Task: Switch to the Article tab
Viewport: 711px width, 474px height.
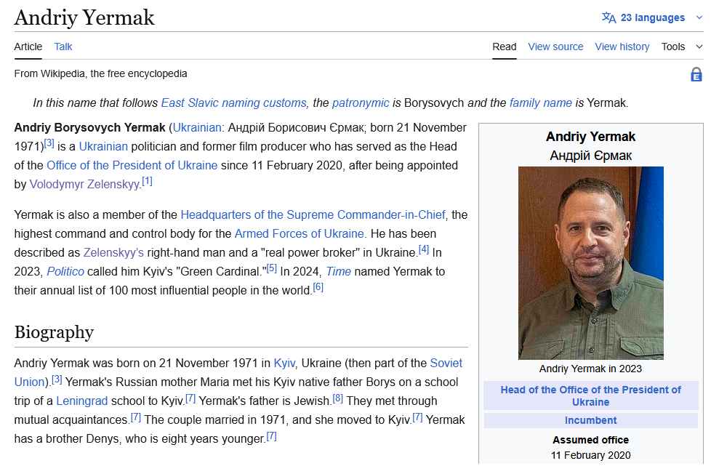Action: (x=28, y=47)
